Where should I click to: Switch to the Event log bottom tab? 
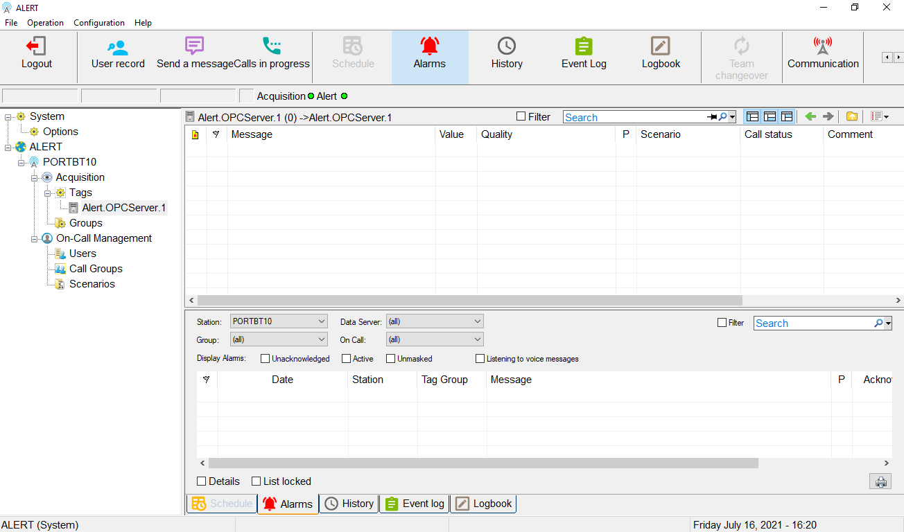click(415, 504)
